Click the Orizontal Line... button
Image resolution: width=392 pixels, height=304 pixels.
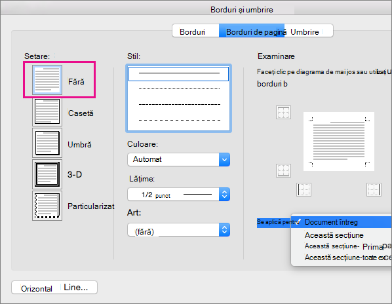[x=54, y=288]
